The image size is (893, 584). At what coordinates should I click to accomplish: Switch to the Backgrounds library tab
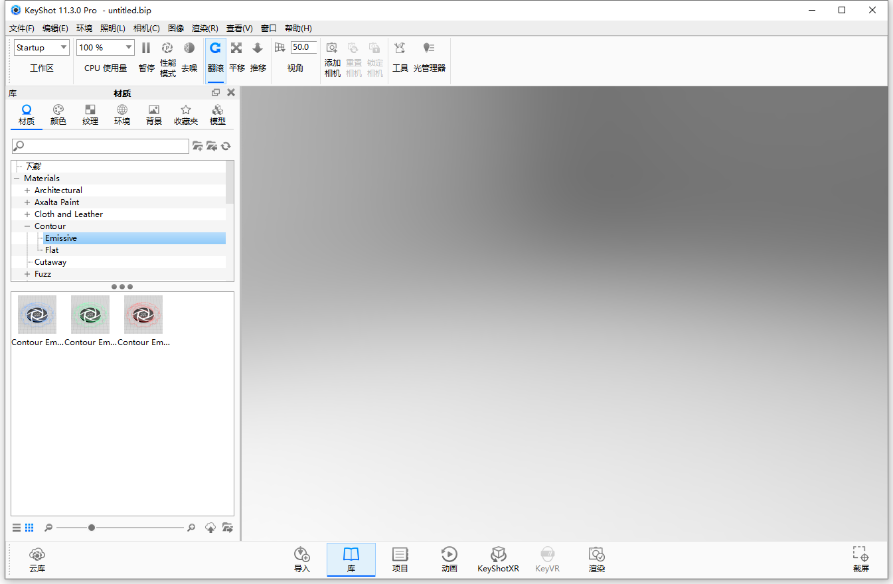click(154, 115)
